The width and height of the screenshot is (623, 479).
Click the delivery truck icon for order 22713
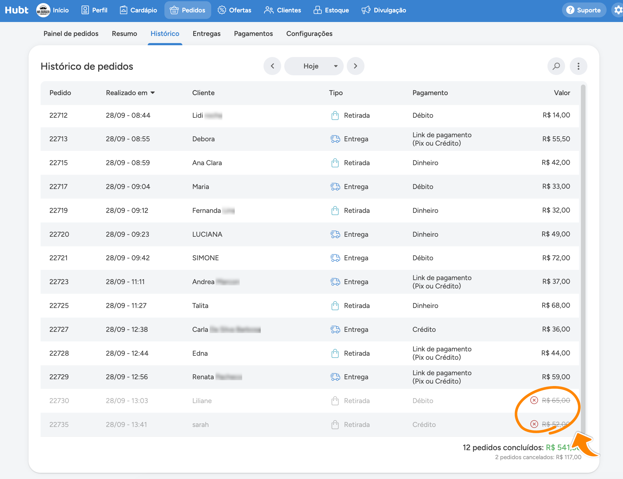tap(335, 139)
